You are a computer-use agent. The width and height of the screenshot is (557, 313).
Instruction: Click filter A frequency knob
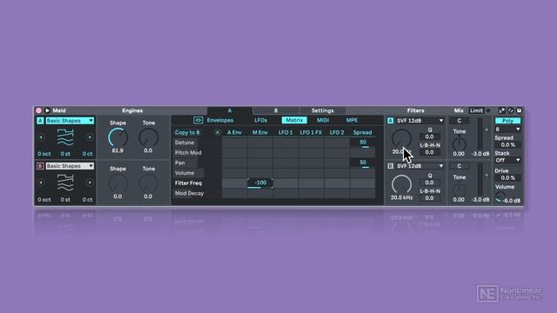point(401,139)
